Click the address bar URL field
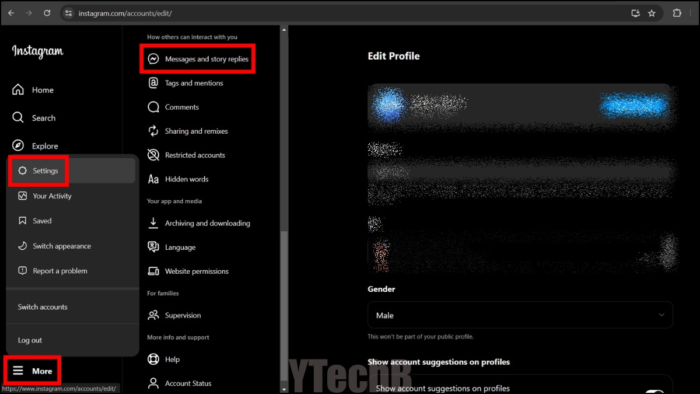The width and height of the screenshot is (700, 394). (350, 13)
